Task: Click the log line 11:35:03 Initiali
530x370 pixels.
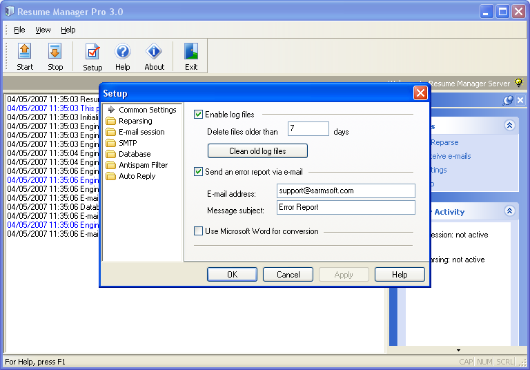Action: [x=53, y=117]
